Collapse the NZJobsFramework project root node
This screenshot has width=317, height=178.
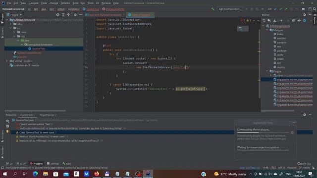click(x=7, y=20)
